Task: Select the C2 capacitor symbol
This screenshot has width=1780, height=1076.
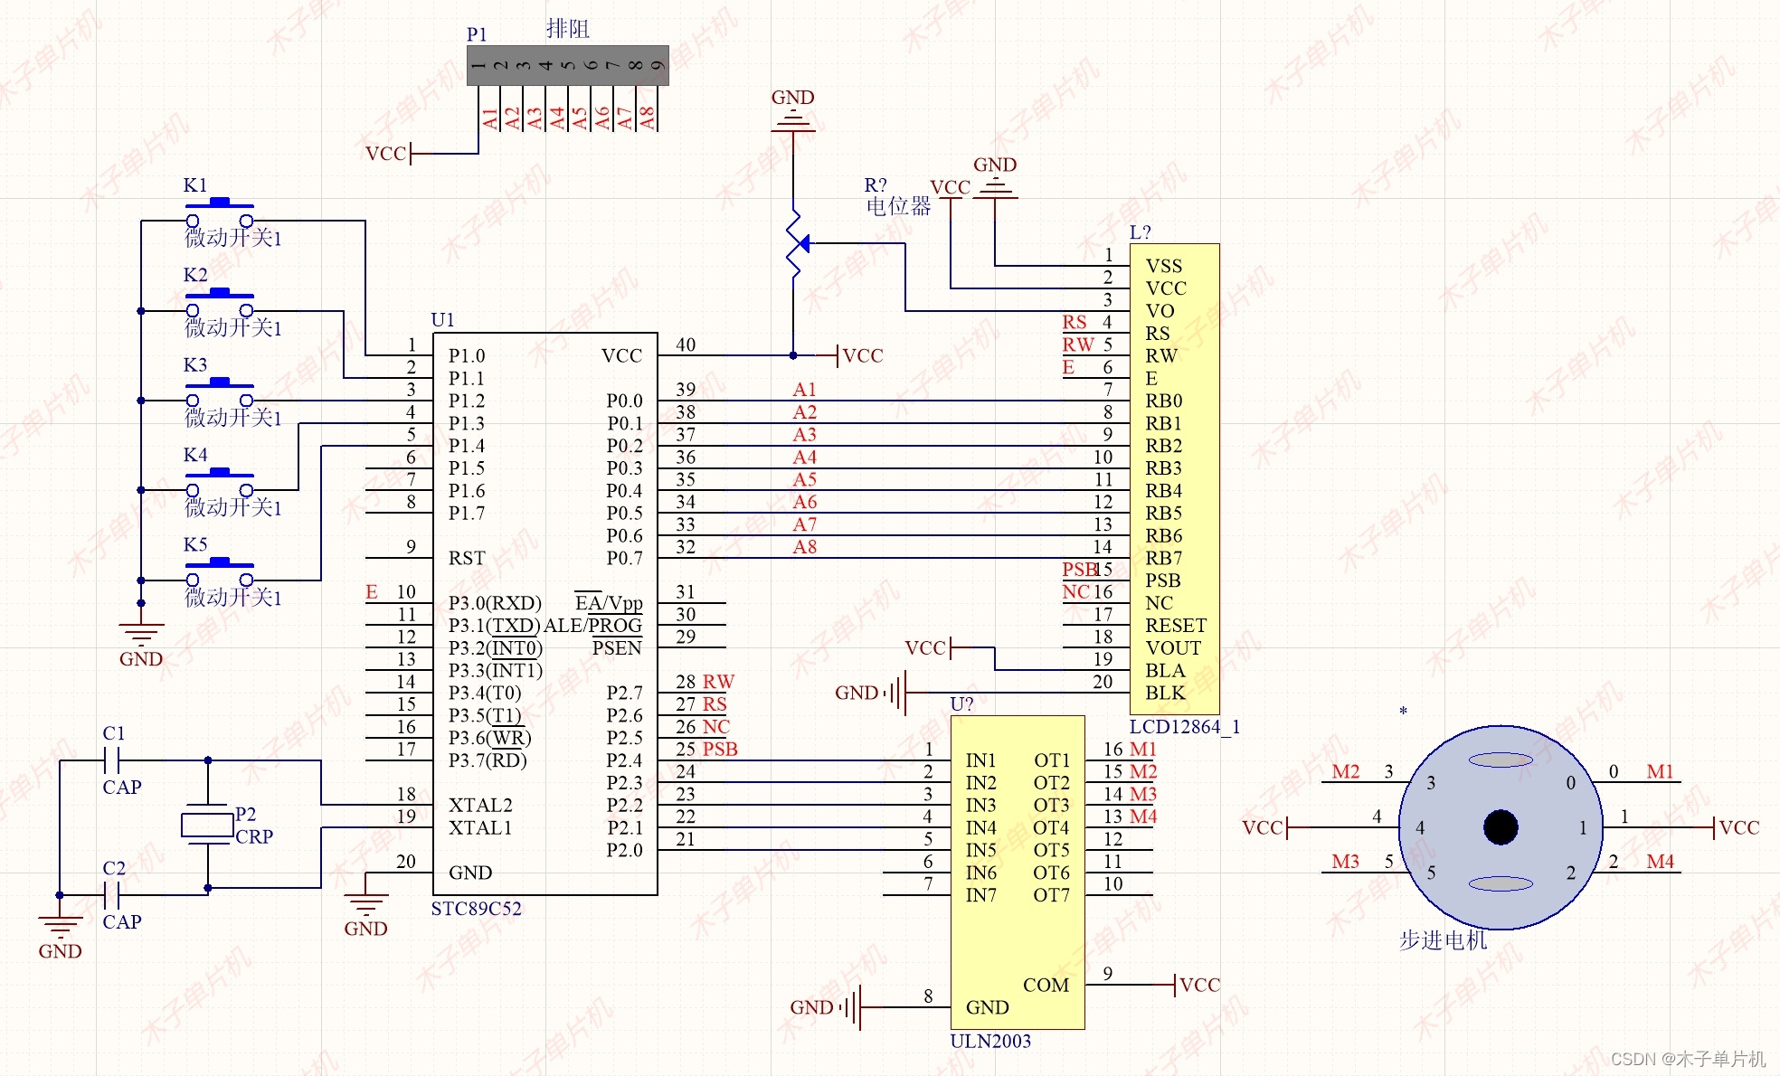Action: click(x=113, y=895)
